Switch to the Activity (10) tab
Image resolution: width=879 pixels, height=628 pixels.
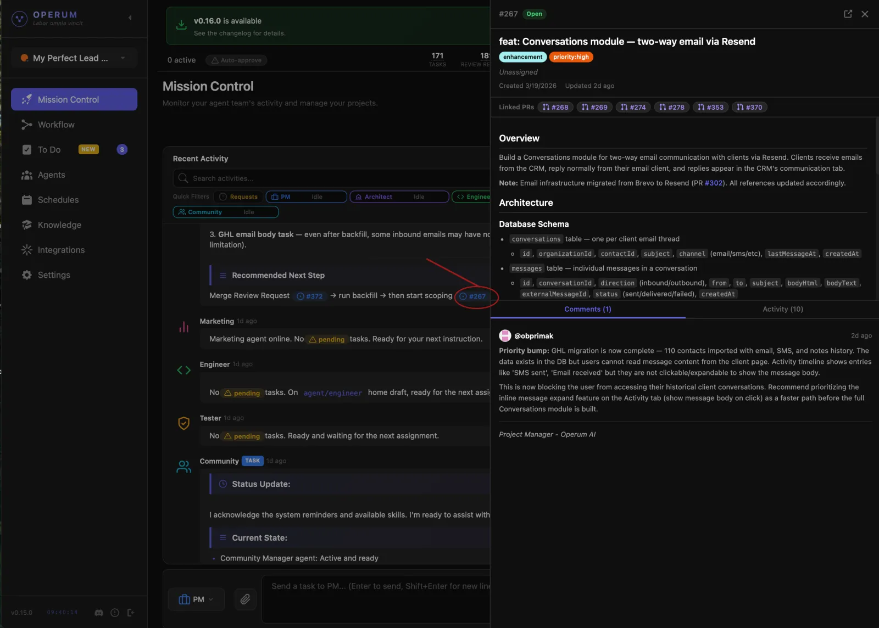(x=782, y=309)
